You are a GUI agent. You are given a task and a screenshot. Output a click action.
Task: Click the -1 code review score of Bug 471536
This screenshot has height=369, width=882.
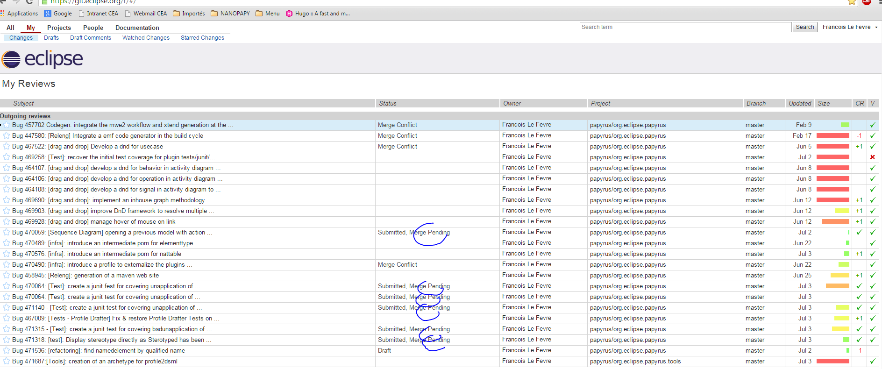point(859,350)
